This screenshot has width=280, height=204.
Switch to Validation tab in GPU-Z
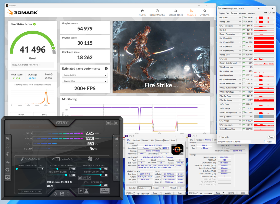[251, 13]
